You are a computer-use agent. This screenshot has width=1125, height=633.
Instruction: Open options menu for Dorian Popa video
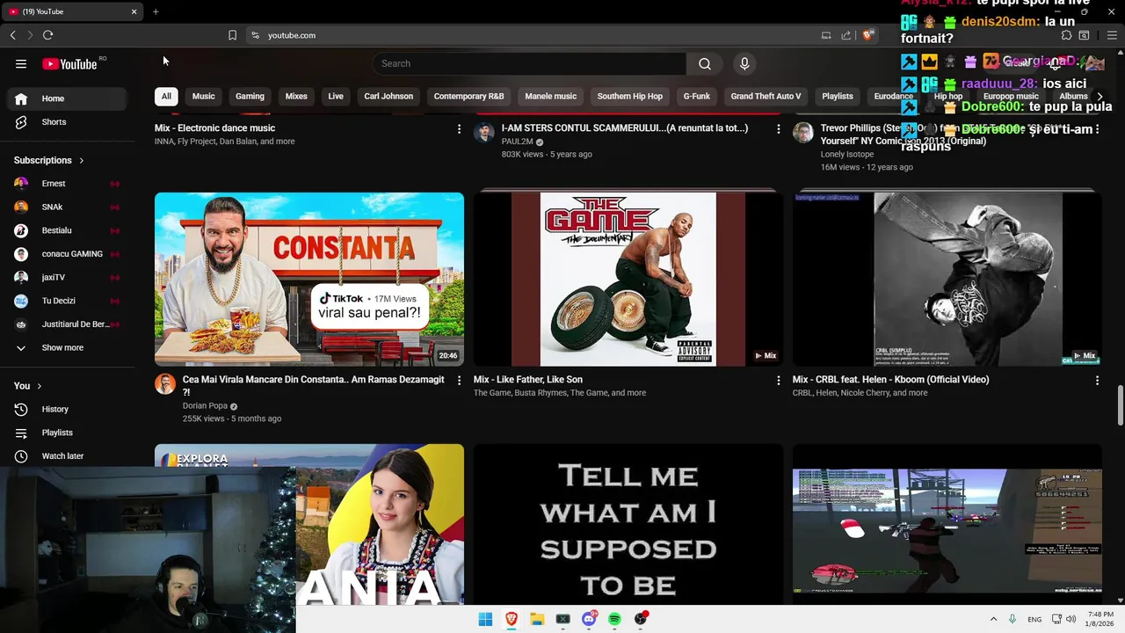click(459, 381)
